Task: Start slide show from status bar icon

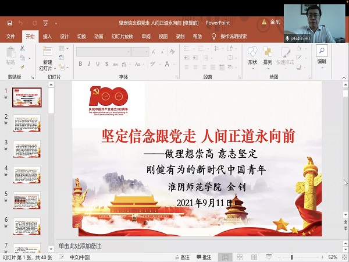Action: point(268,257)
